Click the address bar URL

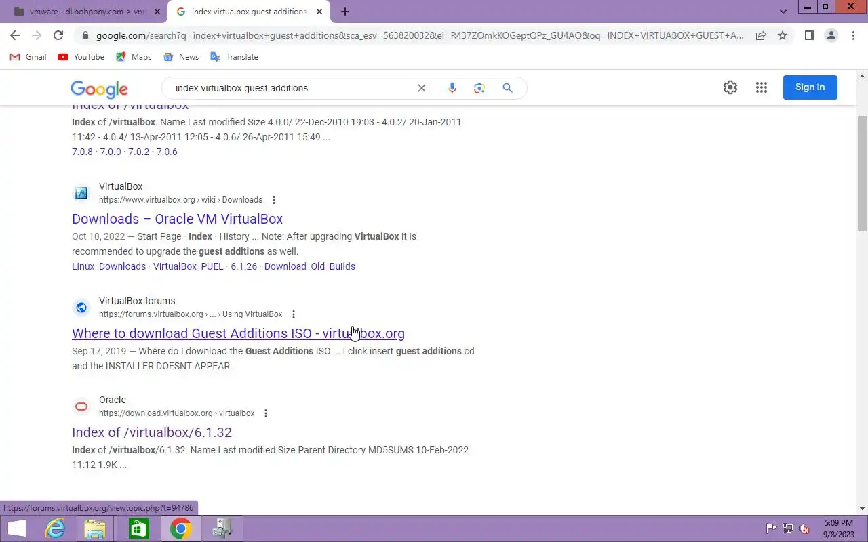point(420,35)
